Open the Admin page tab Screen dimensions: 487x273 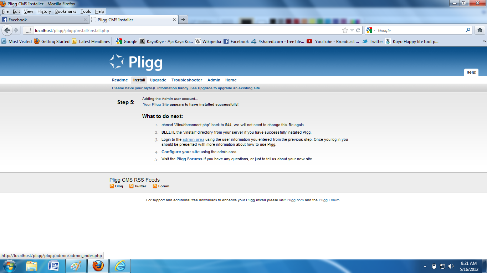click(214, 80)
